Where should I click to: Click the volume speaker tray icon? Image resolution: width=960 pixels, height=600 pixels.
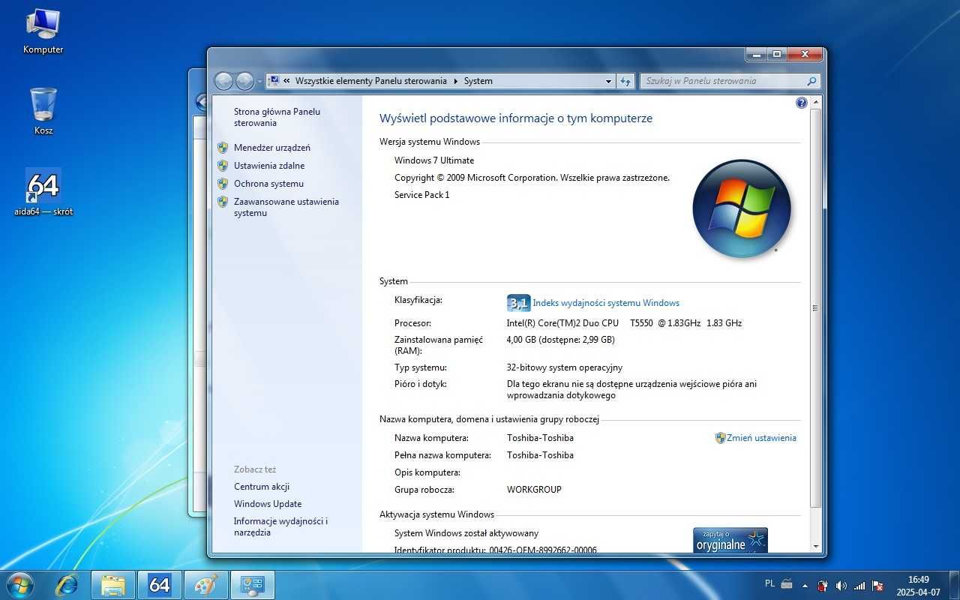click(x=841, y=585)
